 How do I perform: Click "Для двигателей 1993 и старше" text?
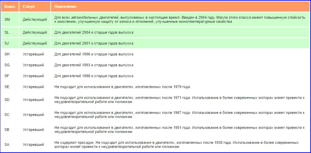point(94,65)
